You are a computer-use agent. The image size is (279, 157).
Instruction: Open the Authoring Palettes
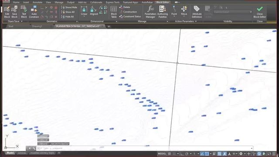[x=163, y=12]
